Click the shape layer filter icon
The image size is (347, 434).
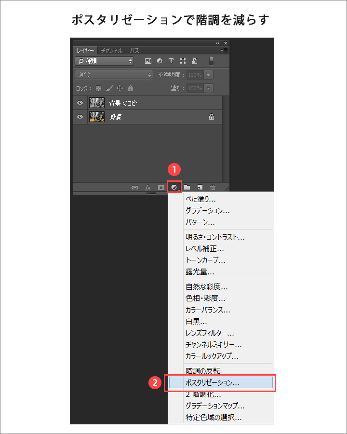183,61
